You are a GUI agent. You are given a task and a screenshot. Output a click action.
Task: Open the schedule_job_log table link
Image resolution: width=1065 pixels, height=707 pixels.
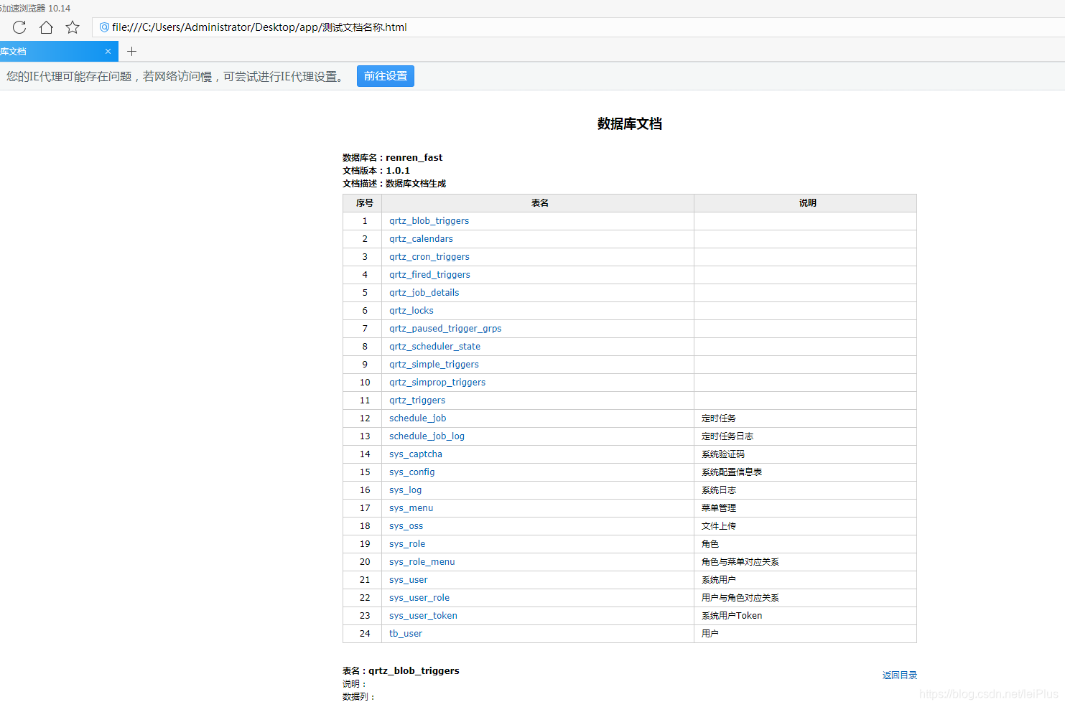click(x=427, y=436)
